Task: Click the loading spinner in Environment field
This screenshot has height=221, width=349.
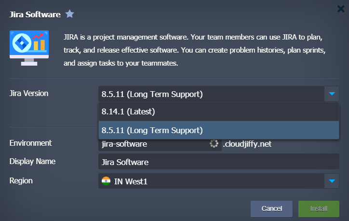Action: click(214, 144)
